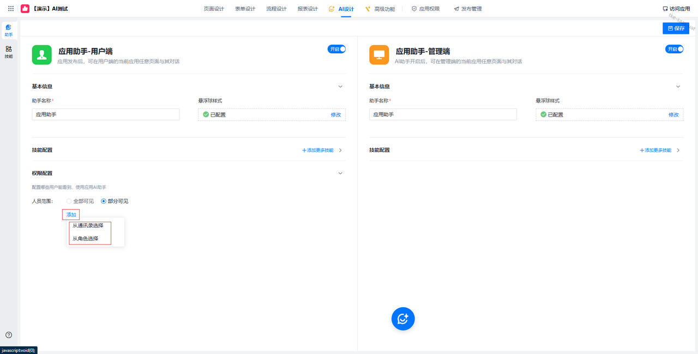Open the 技能 sidebar icon
This screenshot has height=354, width=698.
click(9, 52)
